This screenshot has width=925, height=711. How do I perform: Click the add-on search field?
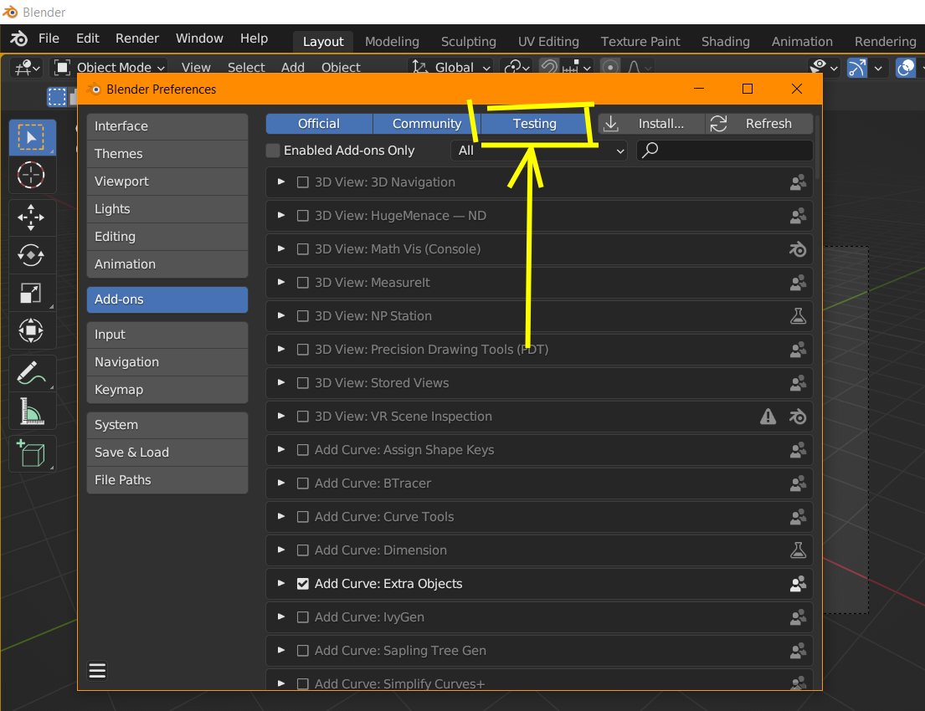[x=725, y=151]
